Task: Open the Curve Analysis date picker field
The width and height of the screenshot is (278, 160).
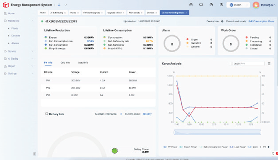Action: click(x=247, y=64)
